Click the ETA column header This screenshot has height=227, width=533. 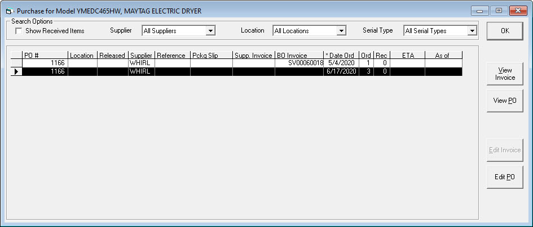click(407, 55)
